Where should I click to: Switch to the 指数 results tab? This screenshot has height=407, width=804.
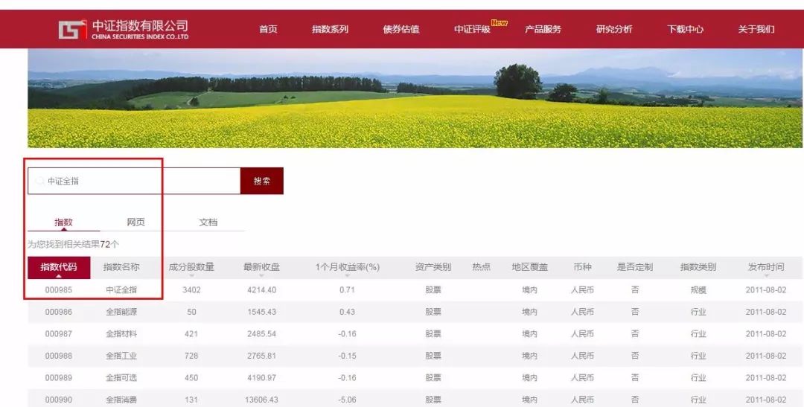[63, 222]
